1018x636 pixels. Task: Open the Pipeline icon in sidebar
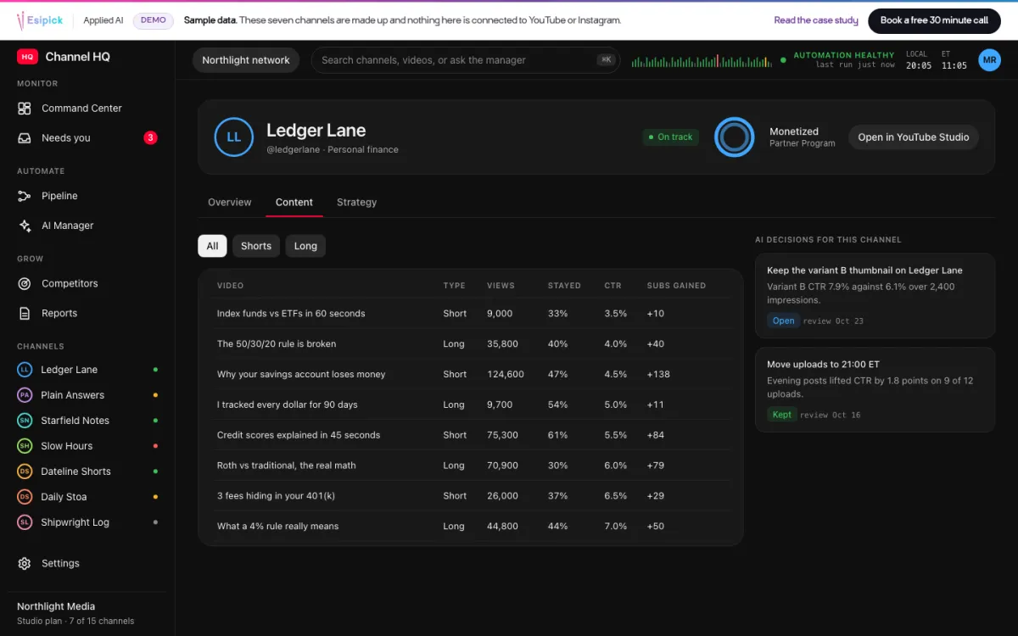tap(25, 196)
